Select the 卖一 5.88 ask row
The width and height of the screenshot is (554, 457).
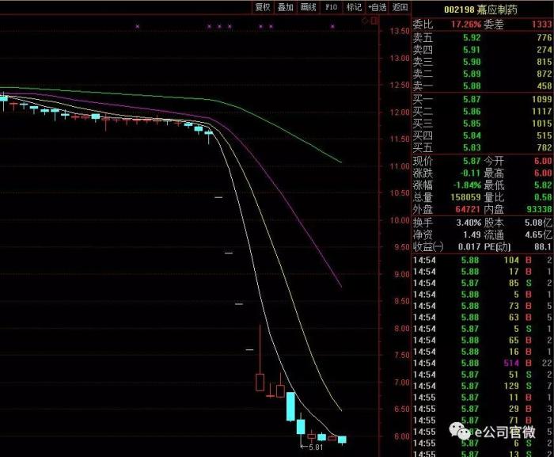pos(483,86)
